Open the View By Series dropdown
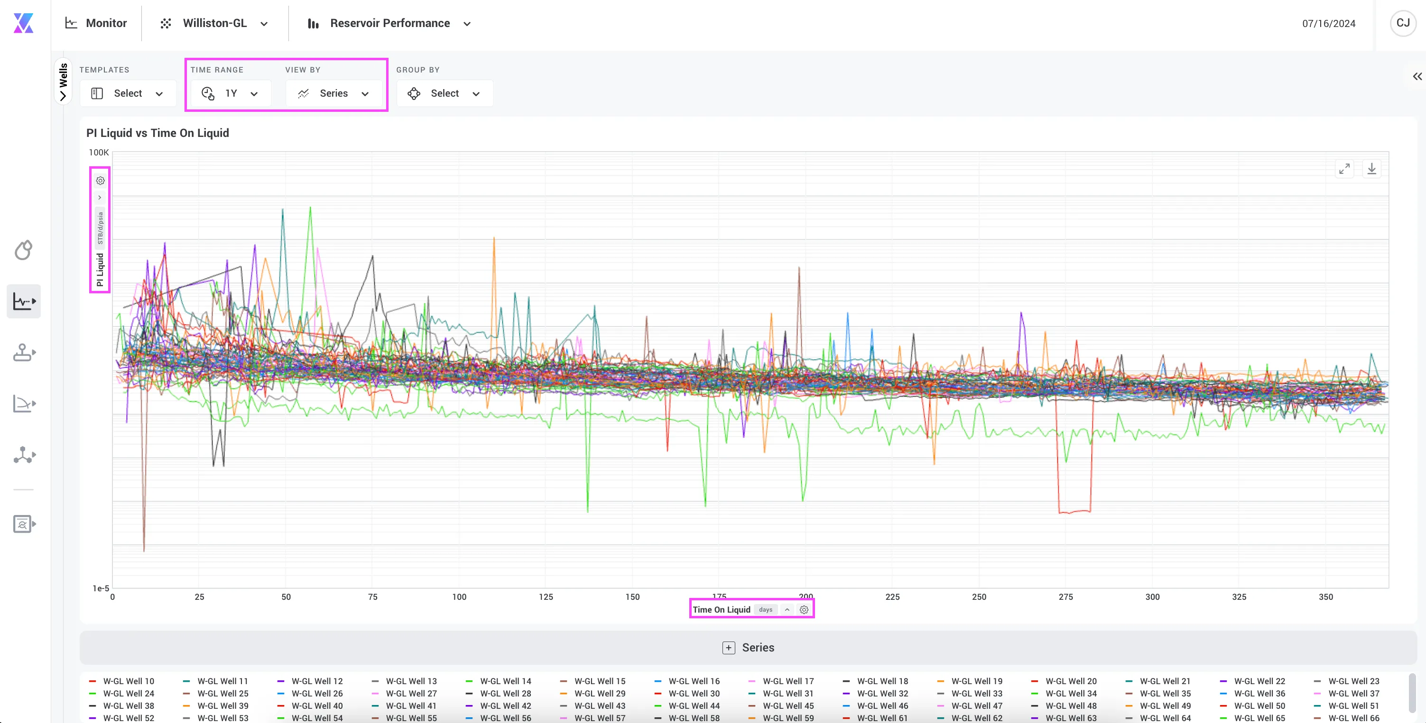1426x723 pixels. [x=334, y=93]
